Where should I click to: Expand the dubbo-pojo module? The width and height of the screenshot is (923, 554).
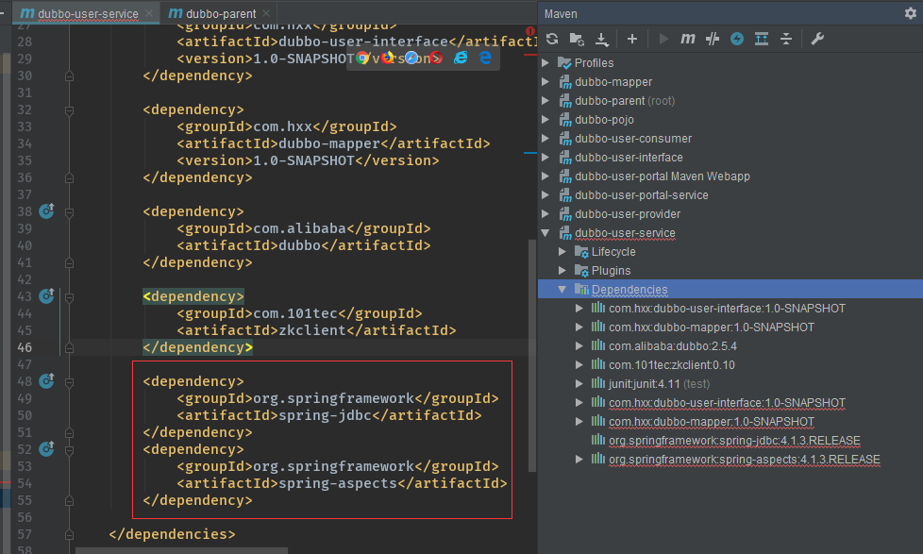click(x=545, y=119)
